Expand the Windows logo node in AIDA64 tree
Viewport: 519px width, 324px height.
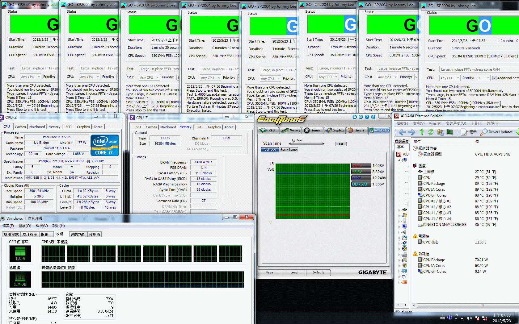(x=399, y=215)
